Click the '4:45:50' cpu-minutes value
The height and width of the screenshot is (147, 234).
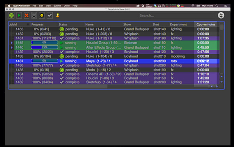(203, 48)
